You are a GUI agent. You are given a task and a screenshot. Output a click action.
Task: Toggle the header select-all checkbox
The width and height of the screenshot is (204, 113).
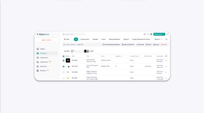point(63,56)
